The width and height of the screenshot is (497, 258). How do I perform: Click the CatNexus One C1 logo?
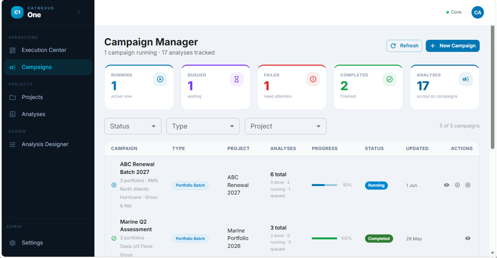pos(17,12)
